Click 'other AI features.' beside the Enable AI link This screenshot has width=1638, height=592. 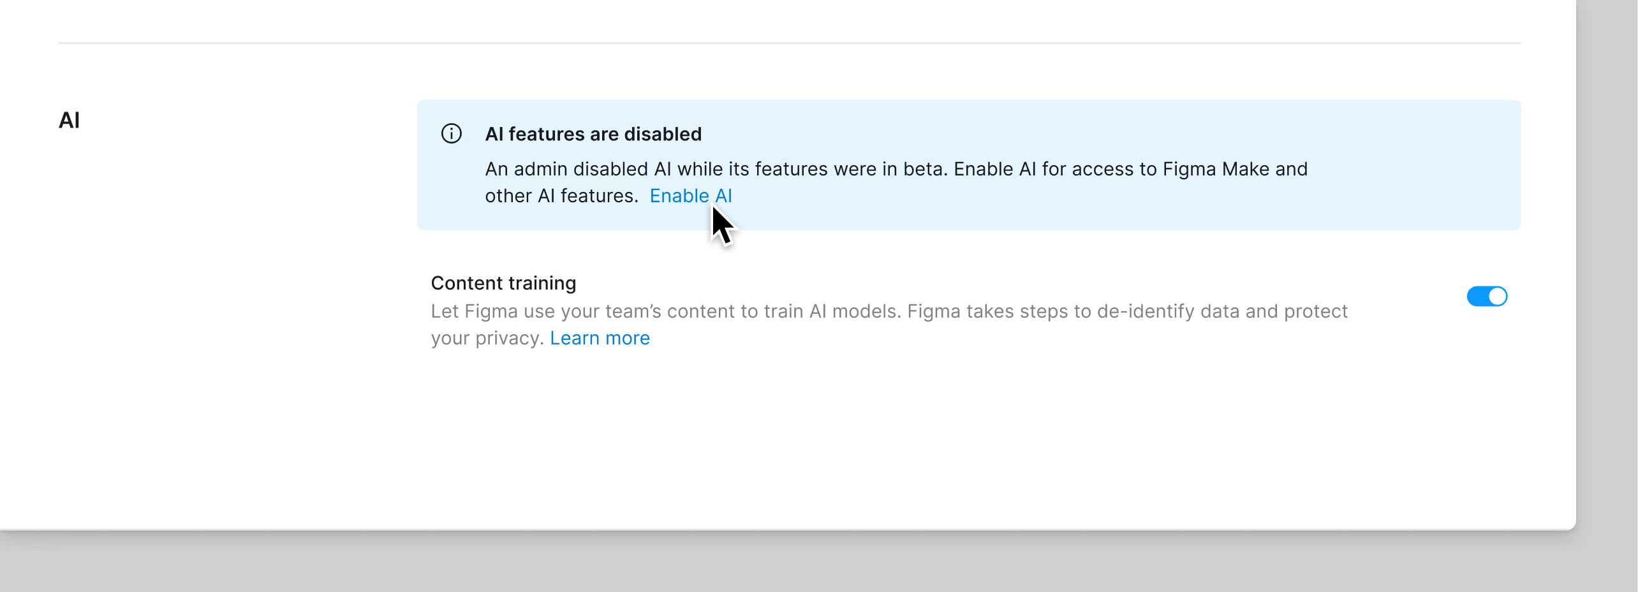(x=561, y=196)
